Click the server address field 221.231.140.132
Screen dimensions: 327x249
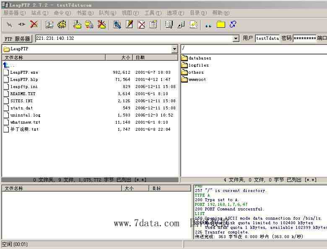pos(134,39)
